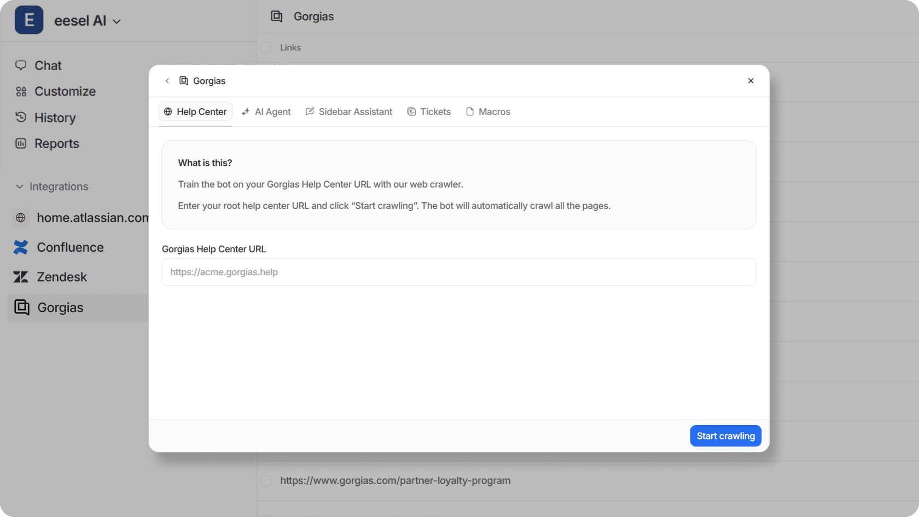Click the 'Gorgias Help Center URL' label
919x517 pixels.
pyautogui.click(x=214, y=249)
